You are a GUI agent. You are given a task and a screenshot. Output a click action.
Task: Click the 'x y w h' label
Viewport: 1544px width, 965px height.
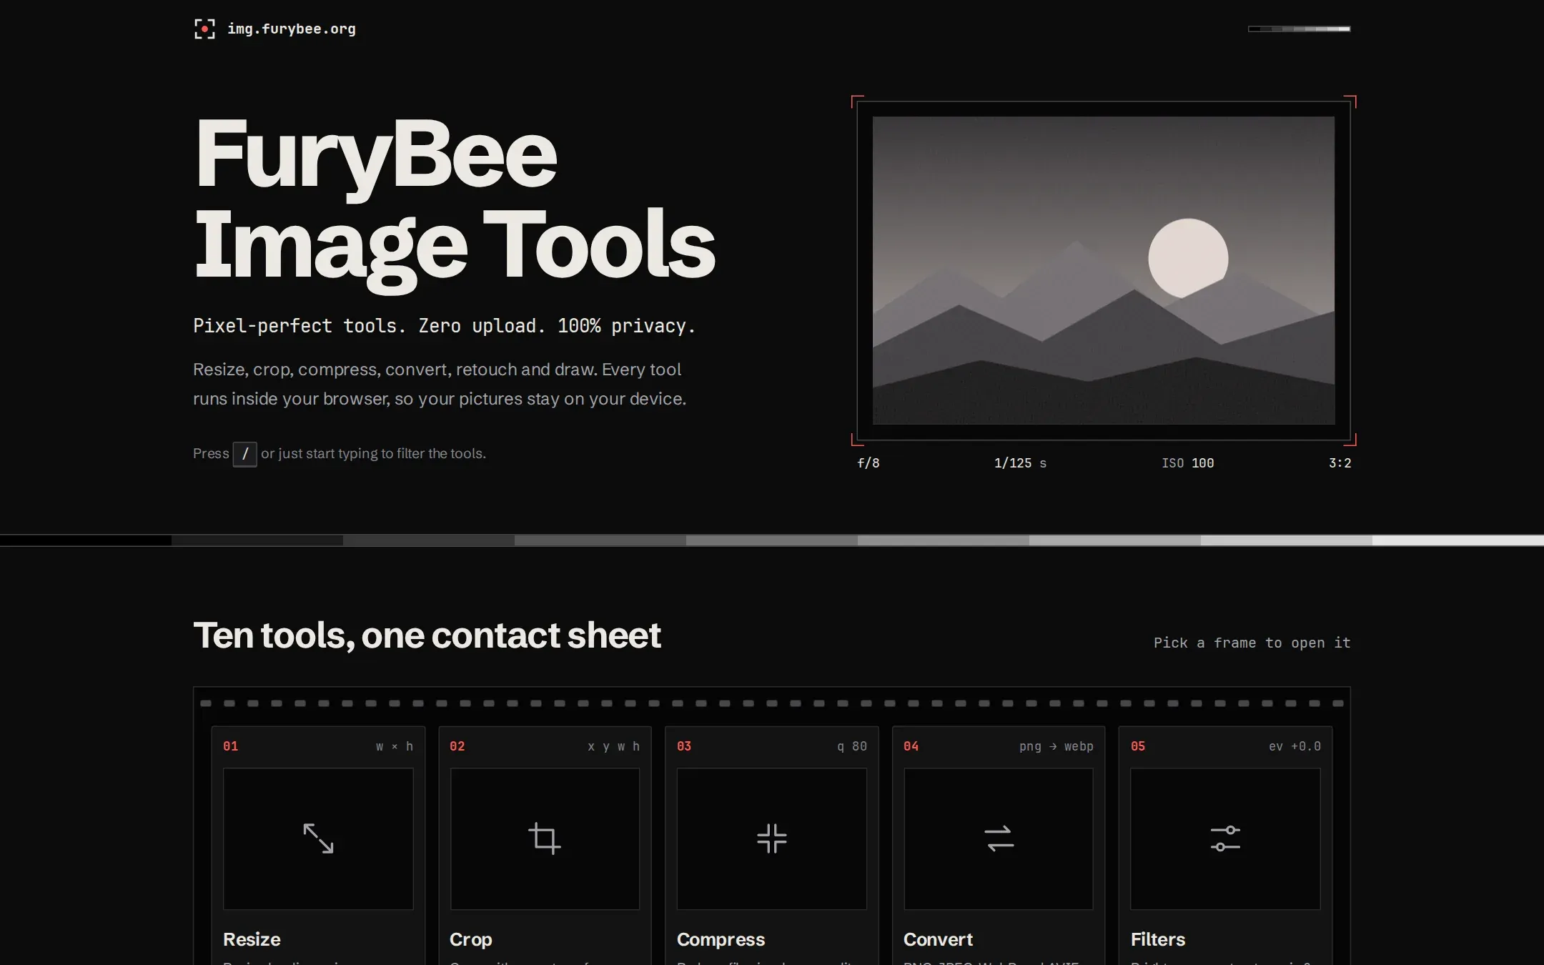[x=613, y=746]
